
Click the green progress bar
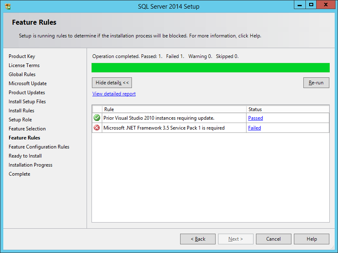[x=210, y=68]
